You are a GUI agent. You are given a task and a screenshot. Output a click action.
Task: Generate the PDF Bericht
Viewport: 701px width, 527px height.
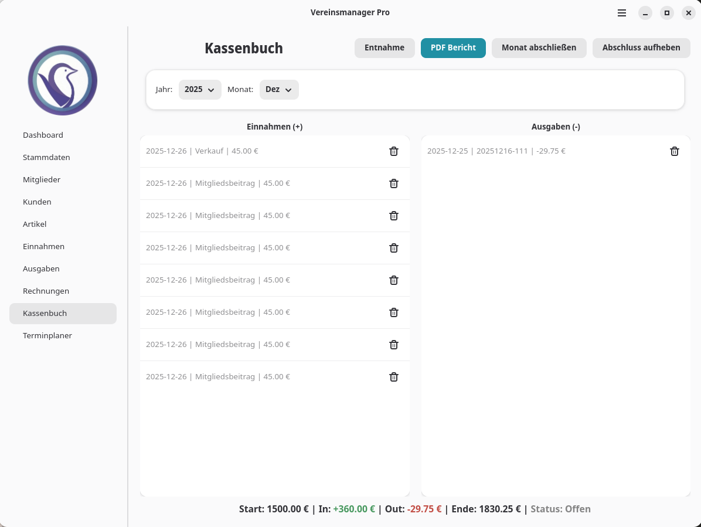pyautogui.click(x=453, y=48)
